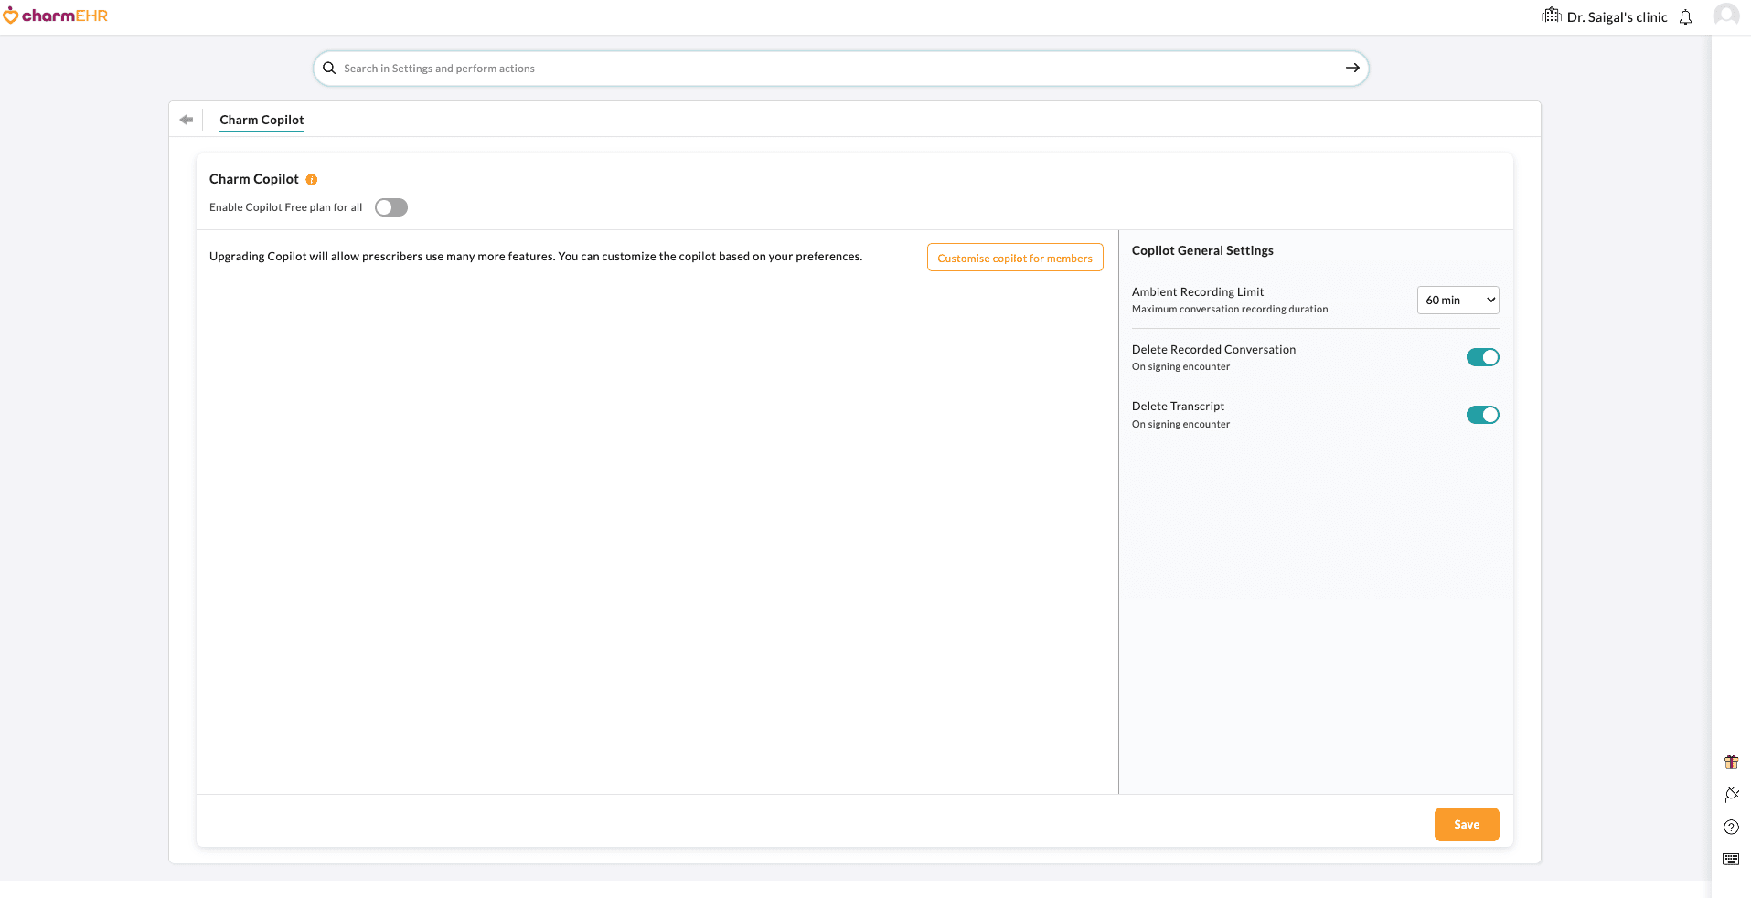This screenshot has height=898, width=1751.
Task: Focus the Search in Settings field
Action: point(839,69)
